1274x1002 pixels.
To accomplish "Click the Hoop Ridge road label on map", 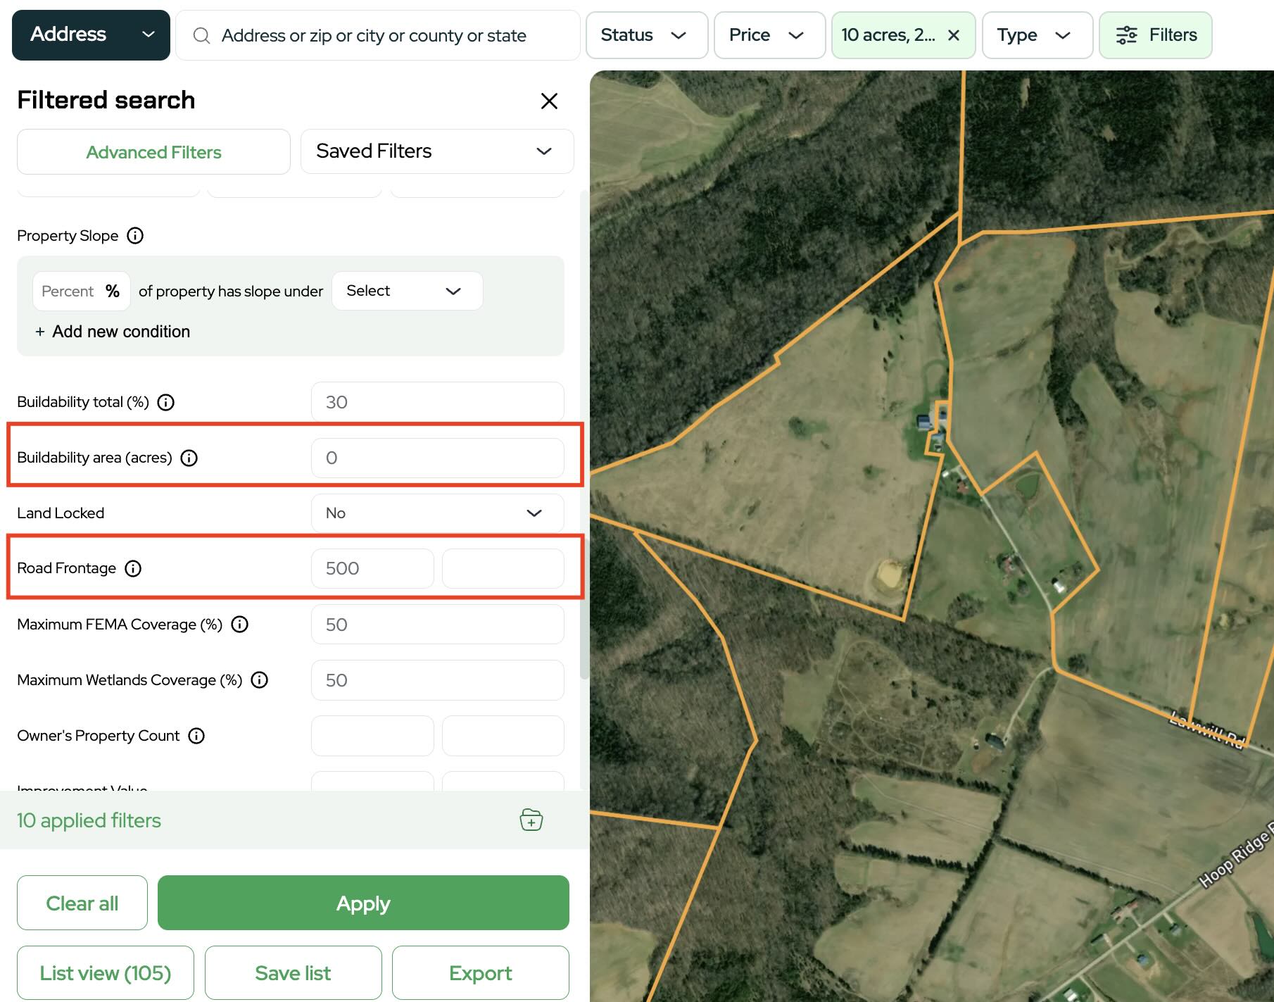I will tap(1236, 854).
